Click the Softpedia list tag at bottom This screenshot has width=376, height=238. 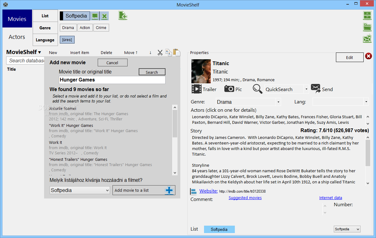(219, 229)
